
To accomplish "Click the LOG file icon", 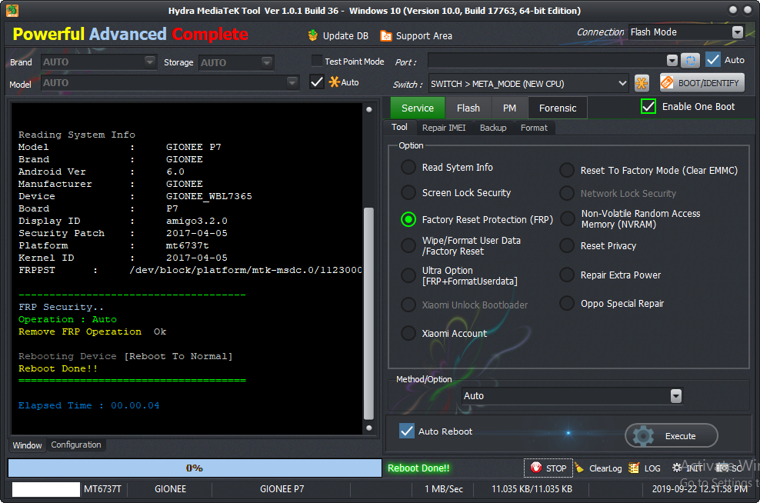I will pos(634,468).
